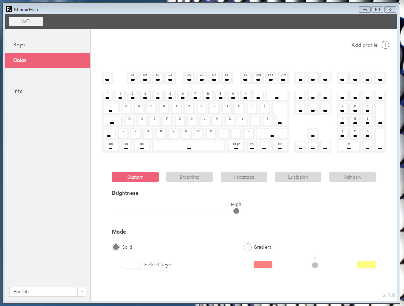This screenshot has height=306, width=404.
Task: Select the backslash key left of Z
Action: [123, 134]
